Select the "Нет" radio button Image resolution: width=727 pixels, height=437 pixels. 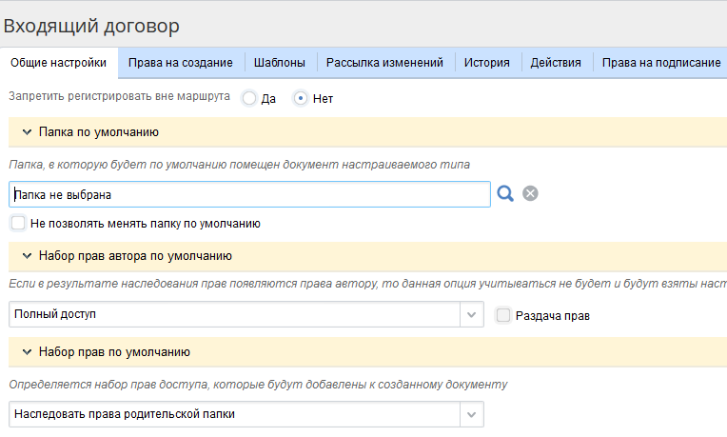(301, 98)
